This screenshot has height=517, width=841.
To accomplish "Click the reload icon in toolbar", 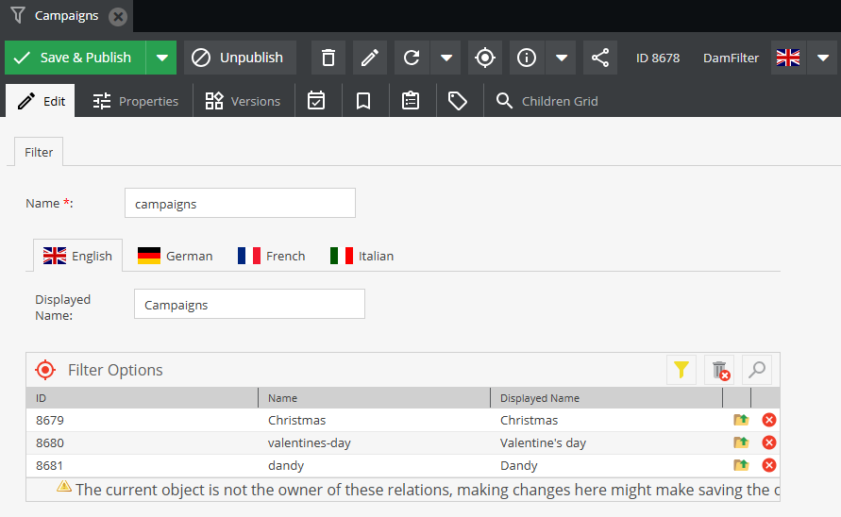I will pyautogui.click(x=412, y=58).
